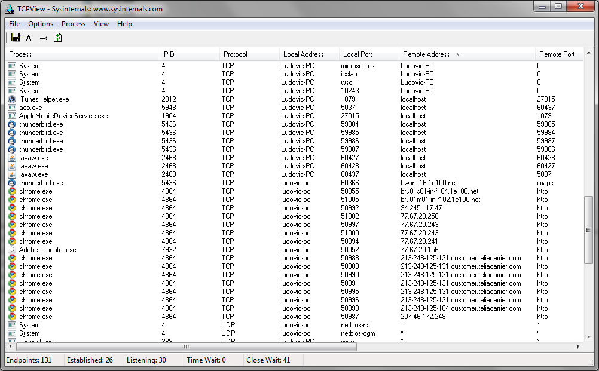Click the horizontal scrollbar thumb
Screen dimensions: 599x371
pyautogui.click(x=187, y=347)
